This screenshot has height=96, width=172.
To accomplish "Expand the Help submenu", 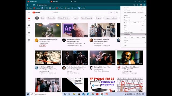I will (133, 42).
